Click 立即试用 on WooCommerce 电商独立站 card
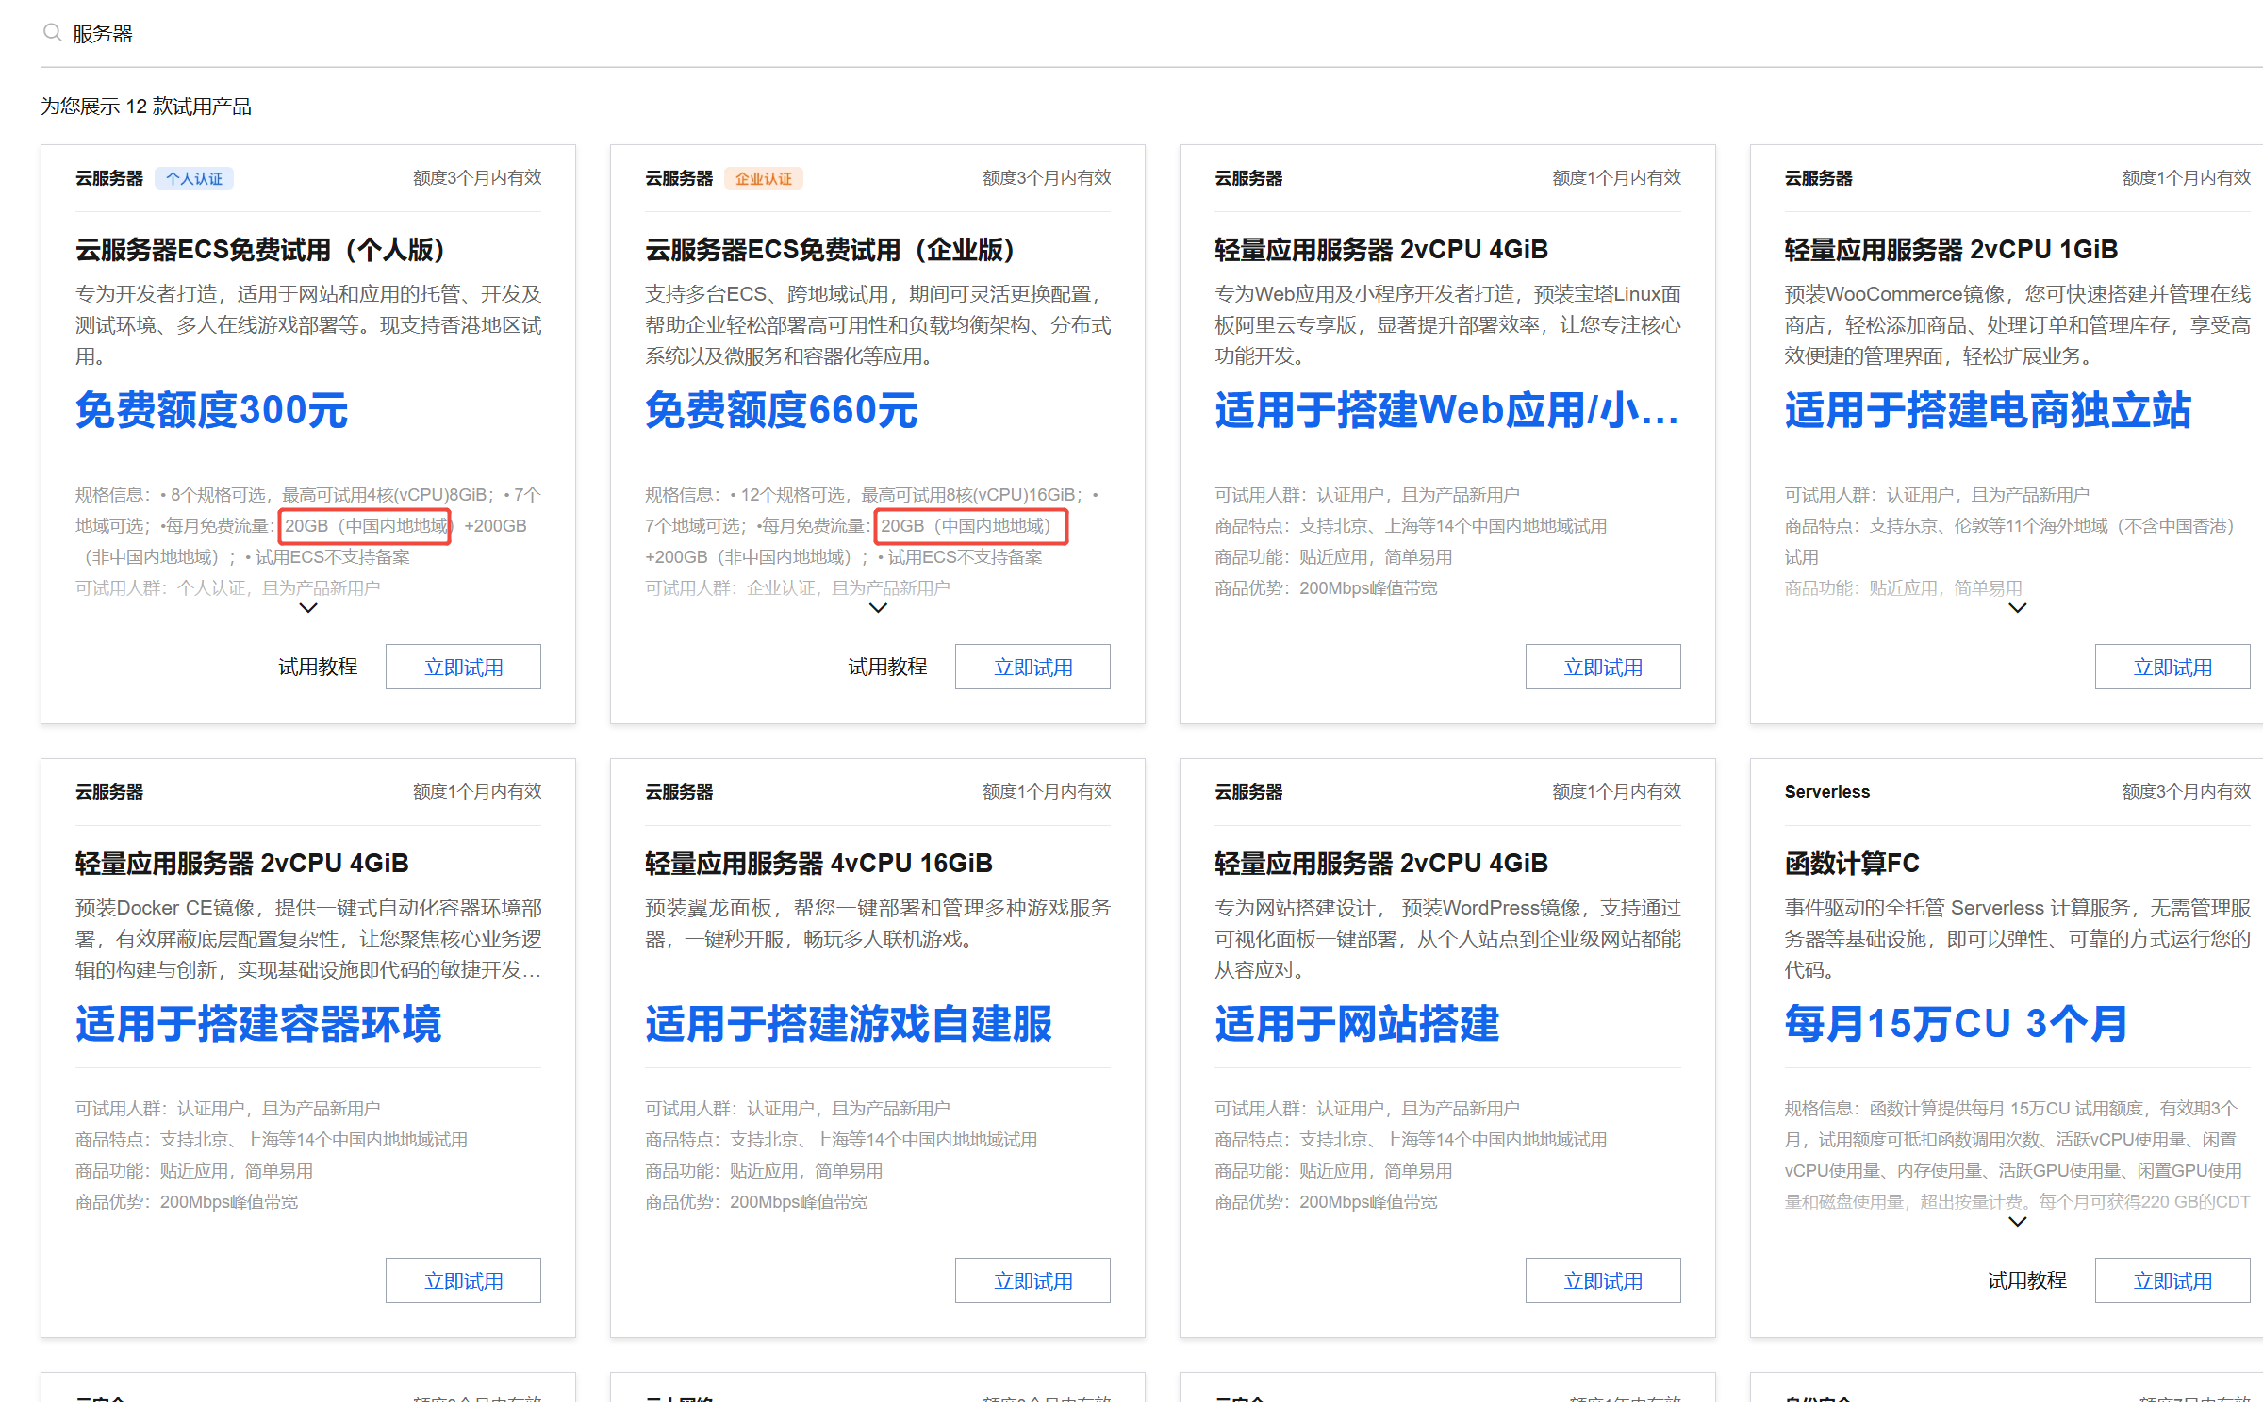The height and width of the screenshot is (1402, 2263). tap(2172, 668)
